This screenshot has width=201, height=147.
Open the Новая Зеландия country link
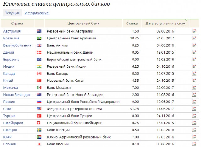(x=17, y=95)
